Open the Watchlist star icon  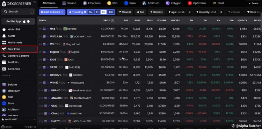(x=4, y=29)
